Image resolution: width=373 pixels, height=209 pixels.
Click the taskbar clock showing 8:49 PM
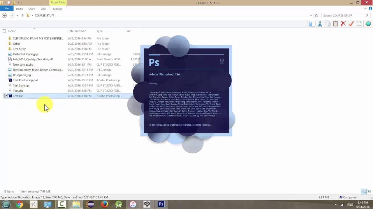362,204
